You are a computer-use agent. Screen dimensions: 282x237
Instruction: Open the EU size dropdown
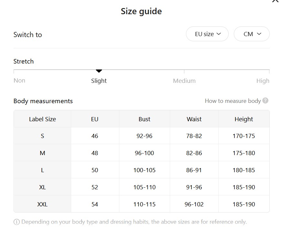coord(207,34)
